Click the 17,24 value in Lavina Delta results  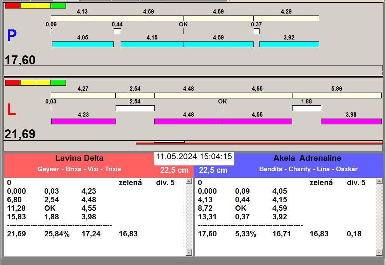tap(91, 234)
